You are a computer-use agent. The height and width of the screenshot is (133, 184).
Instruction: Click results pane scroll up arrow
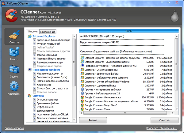coord(177,36)
